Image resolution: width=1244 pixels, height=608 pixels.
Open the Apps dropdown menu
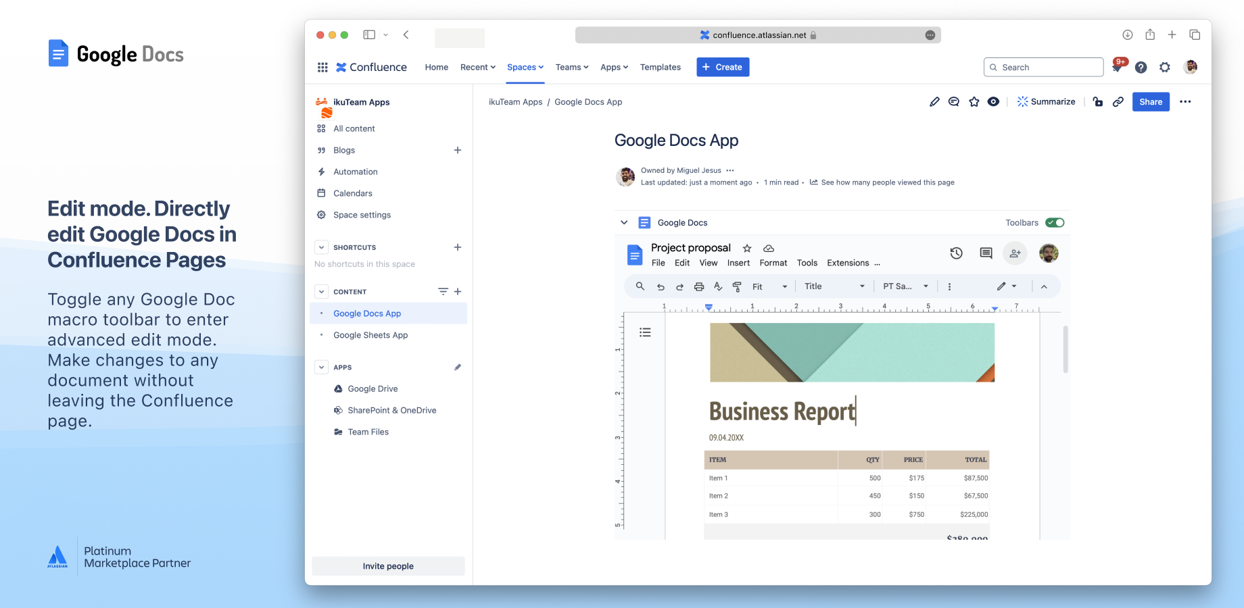click(614, 67)
